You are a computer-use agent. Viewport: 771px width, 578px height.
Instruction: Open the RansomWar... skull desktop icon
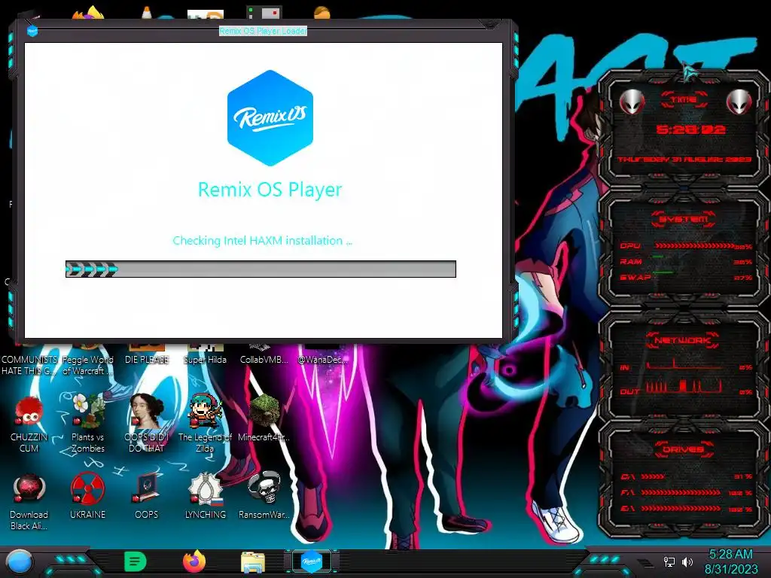pyautogui.click(x=264, y=497)
